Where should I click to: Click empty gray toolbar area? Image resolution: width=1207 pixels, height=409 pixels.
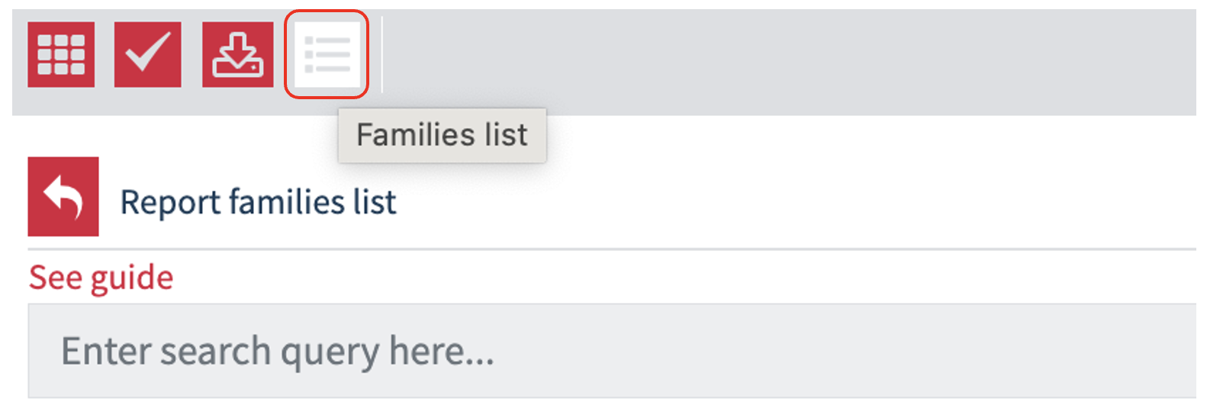point(786,61)
